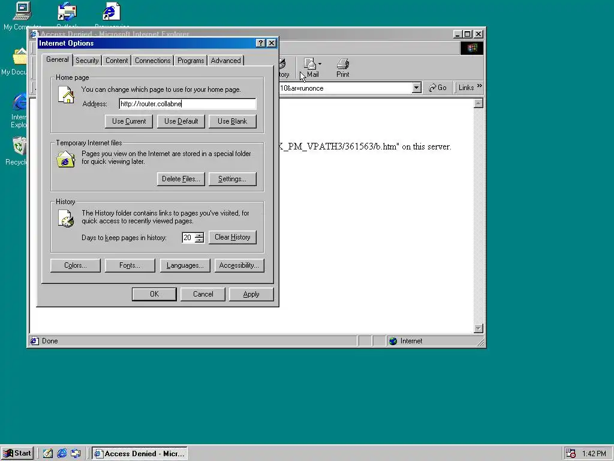Screen dimensions: 614x461
Task: Click the Use Current button
Action: (x=129, y=121)
